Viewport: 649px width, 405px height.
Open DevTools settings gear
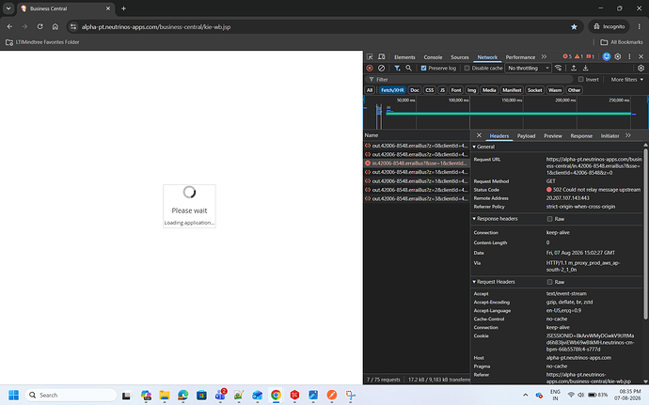(618, 56)
